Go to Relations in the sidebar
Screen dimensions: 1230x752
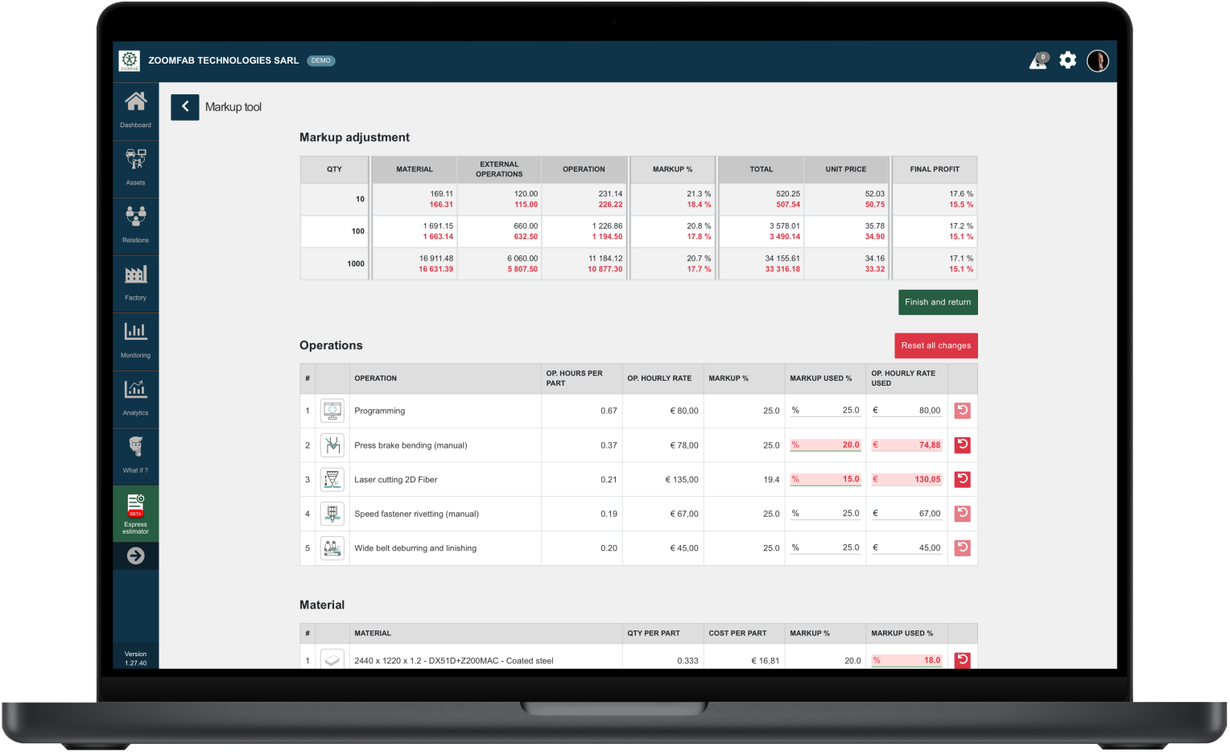click(135, 225)
